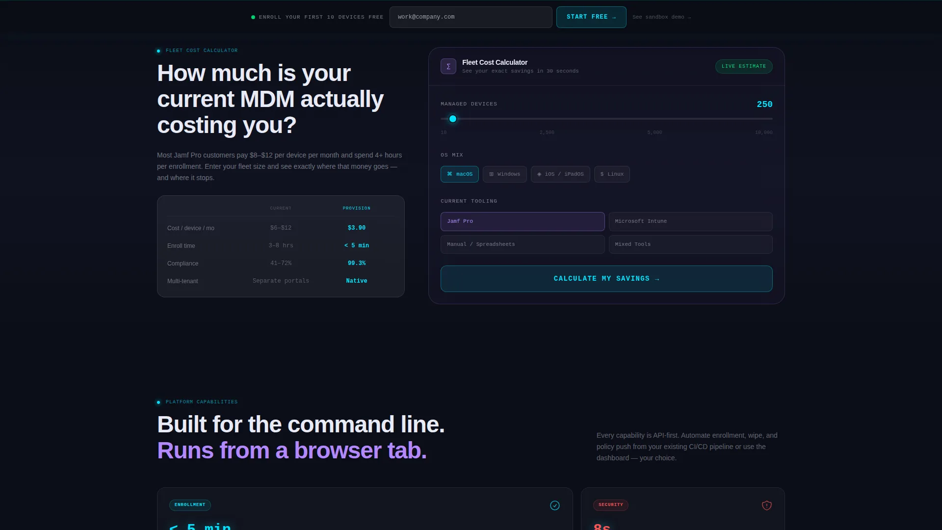942x530 pixels.
Task: Click the managed devices slider handle
Action: click(x=453, y=119)
